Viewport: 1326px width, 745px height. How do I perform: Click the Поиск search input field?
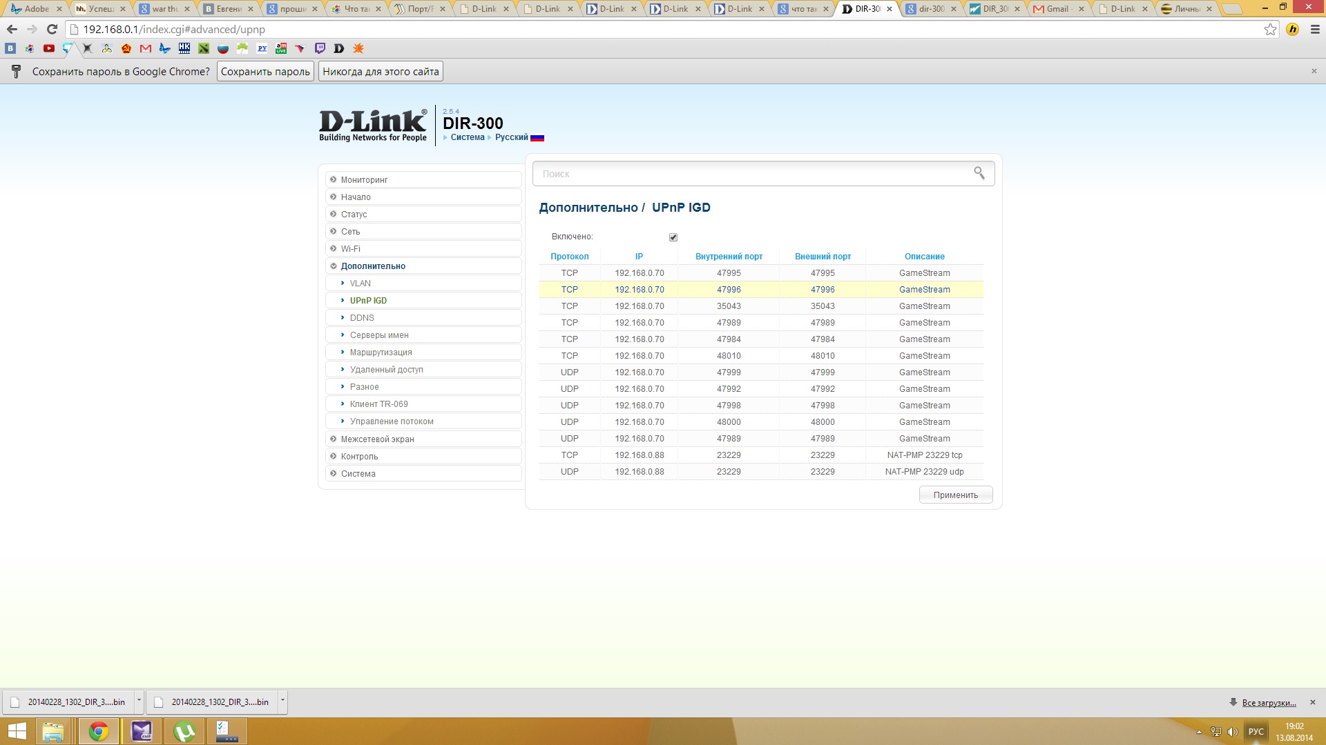tap(753, 174)
